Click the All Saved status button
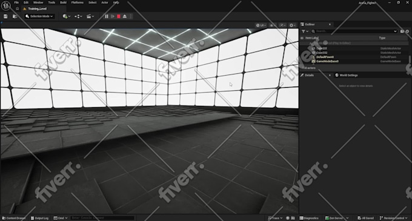Screen dimensions: 412x221 point(365,218)
